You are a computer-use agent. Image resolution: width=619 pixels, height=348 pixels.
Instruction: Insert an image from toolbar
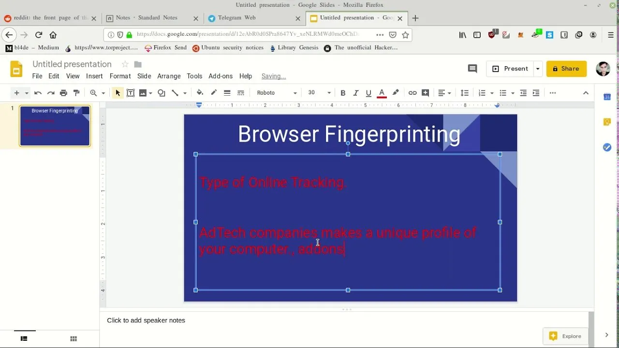[143, 93]
